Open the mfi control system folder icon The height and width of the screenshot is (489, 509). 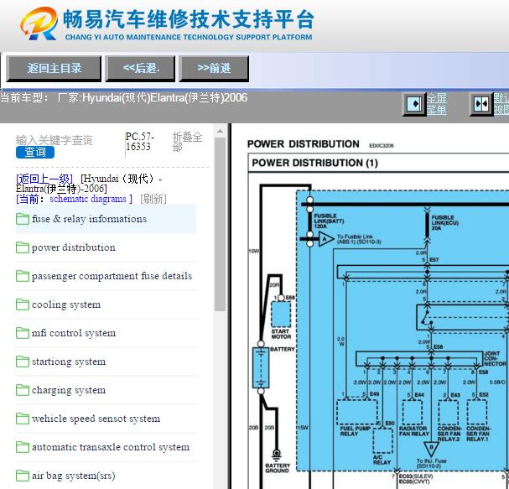(x=23, y=333)
